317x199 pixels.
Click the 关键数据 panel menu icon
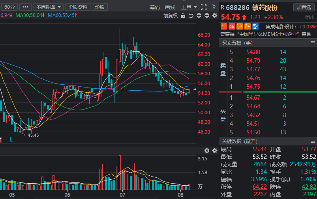tap(313, 141)
